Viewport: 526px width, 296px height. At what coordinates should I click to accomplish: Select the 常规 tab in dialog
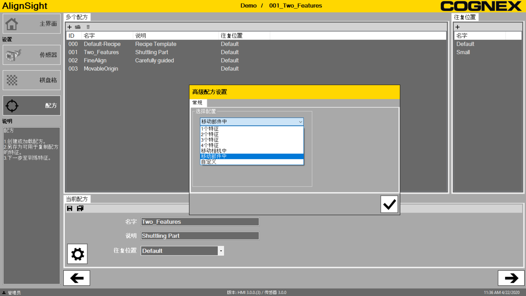pyautogui.click(x=198, y=103)
